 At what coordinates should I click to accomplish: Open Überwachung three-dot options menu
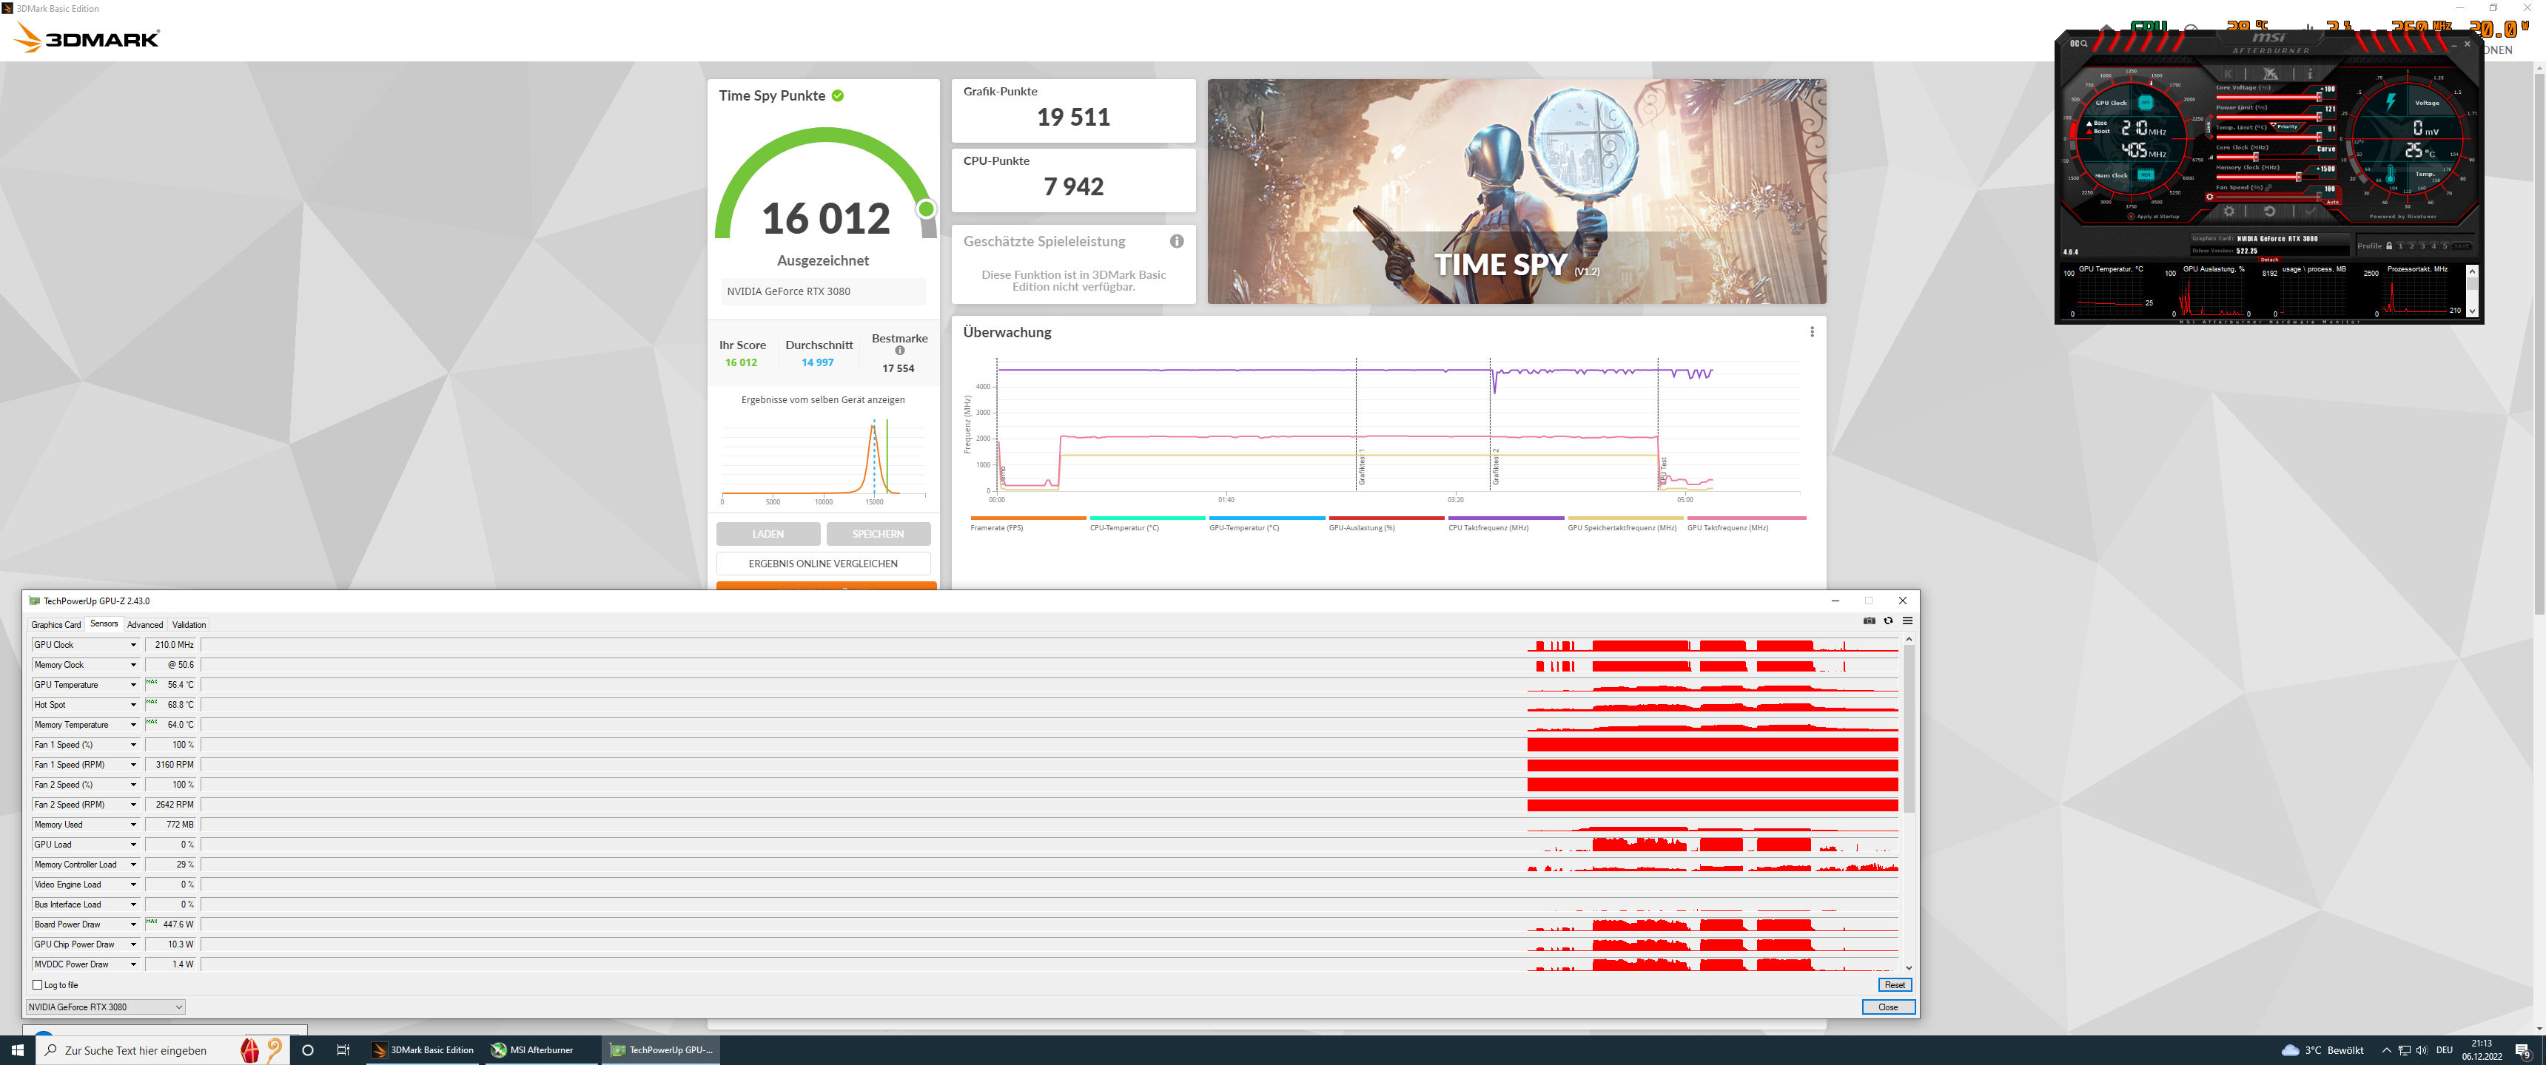point(1812,332)
